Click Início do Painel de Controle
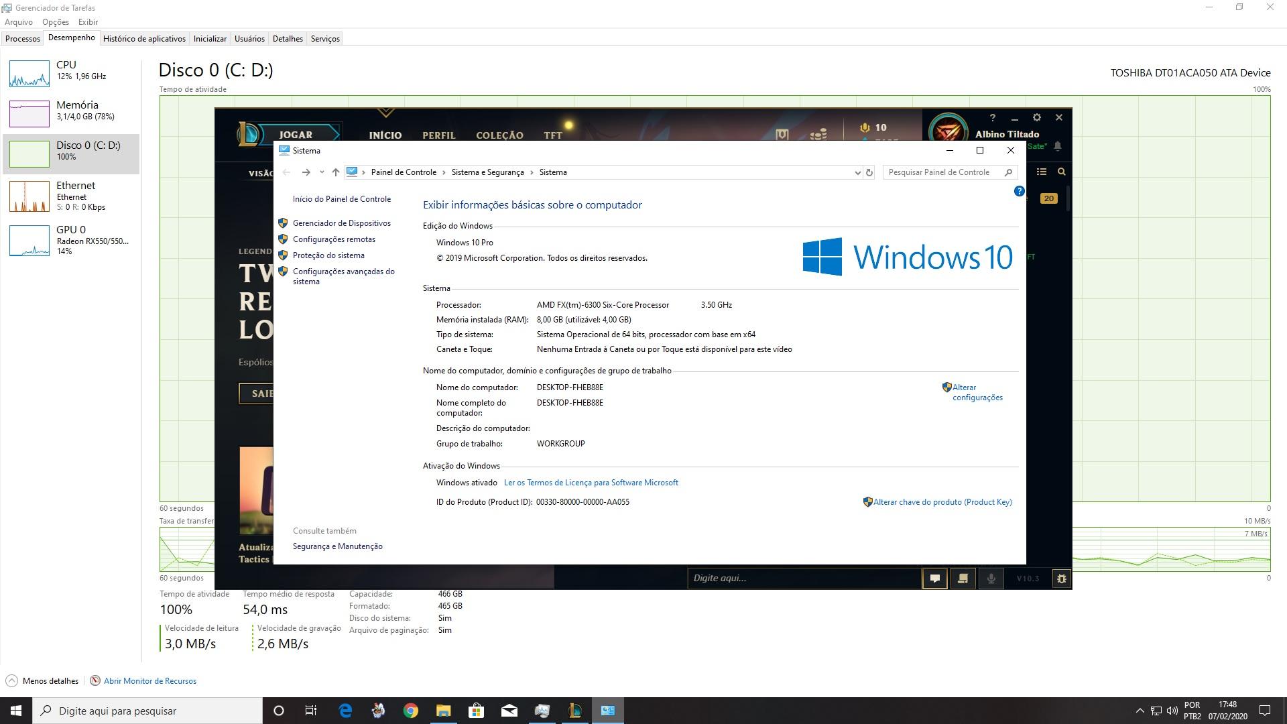 coord(341,199)
